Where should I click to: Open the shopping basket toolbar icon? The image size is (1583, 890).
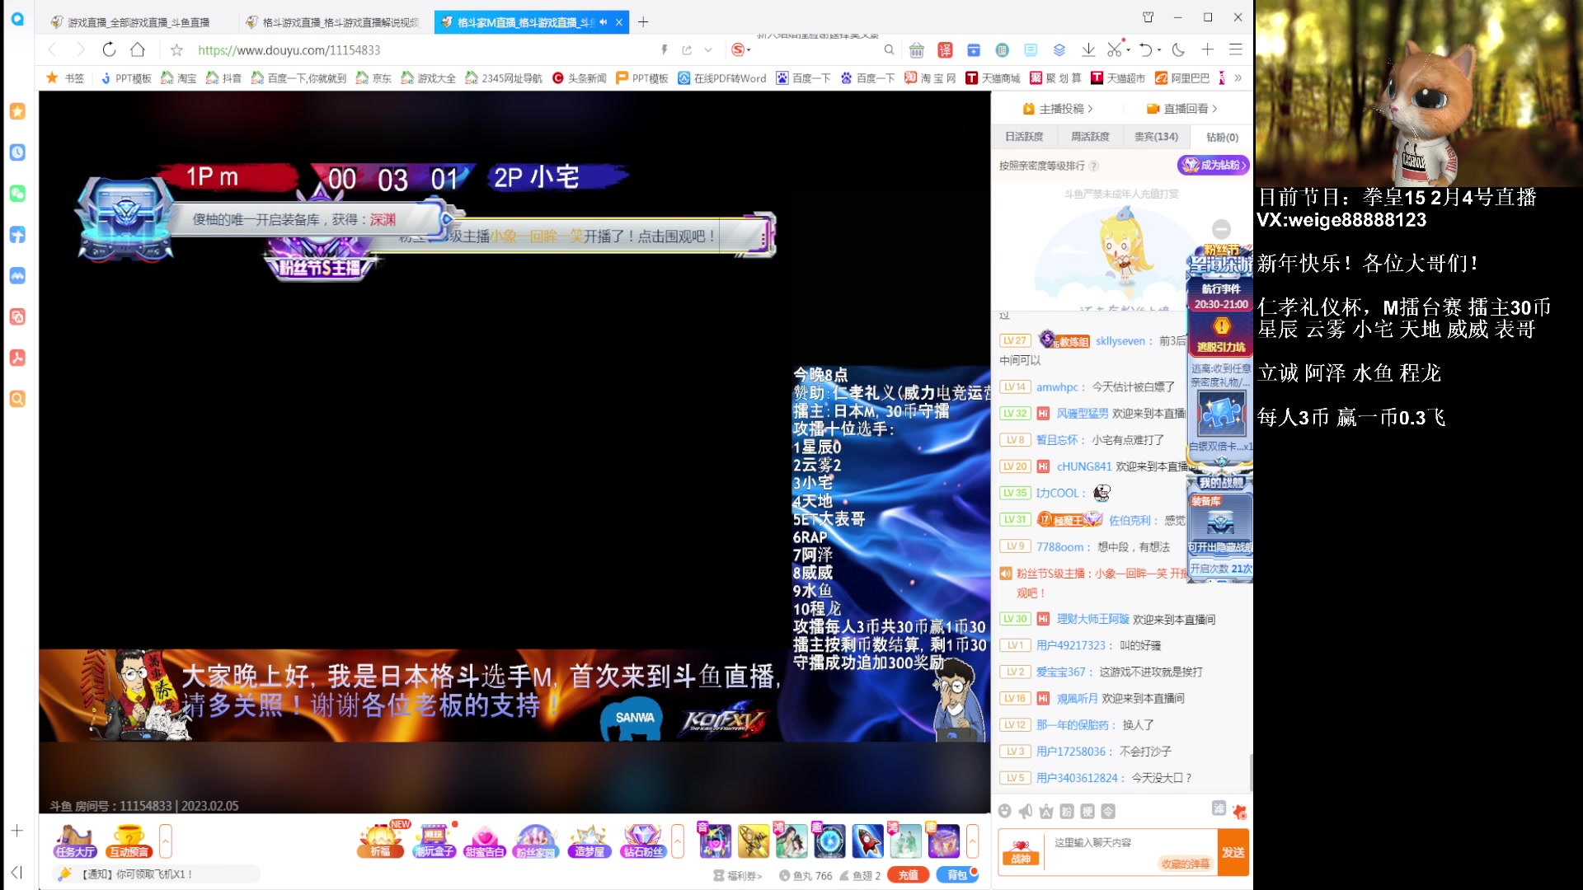pos(916,50)
